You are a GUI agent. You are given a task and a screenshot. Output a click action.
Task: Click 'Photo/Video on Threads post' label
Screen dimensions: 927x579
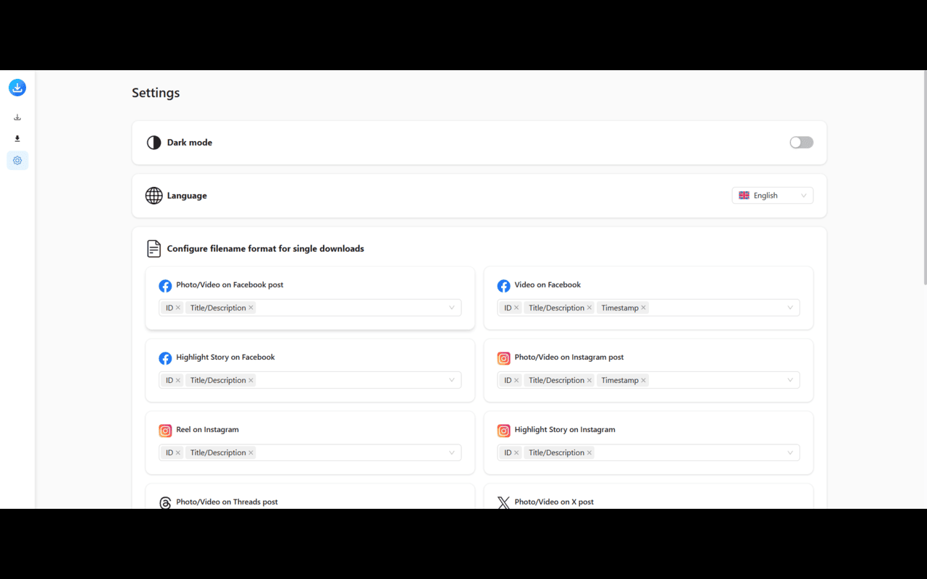coord(227,502)
